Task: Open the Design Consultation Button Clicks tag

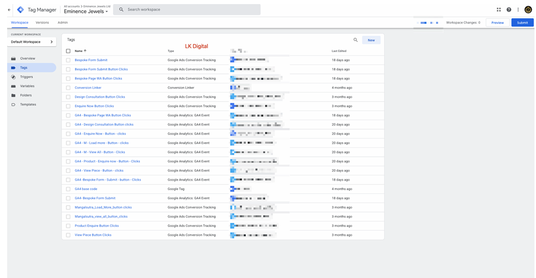Action: 100,97
